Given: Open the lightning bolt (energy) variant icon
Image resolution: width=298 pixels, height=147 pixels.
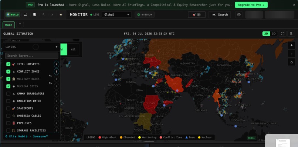Looking at the screenshot, I should pos(52,15).
